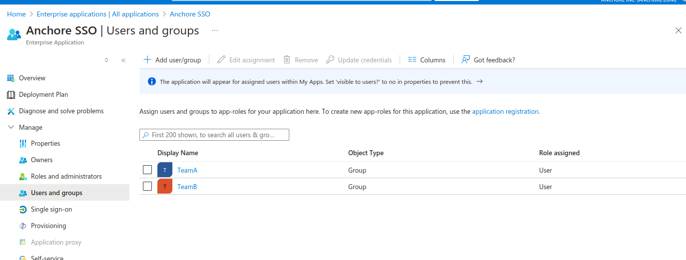Tick the checkbox for TeamB row

[x=147, y=186]
